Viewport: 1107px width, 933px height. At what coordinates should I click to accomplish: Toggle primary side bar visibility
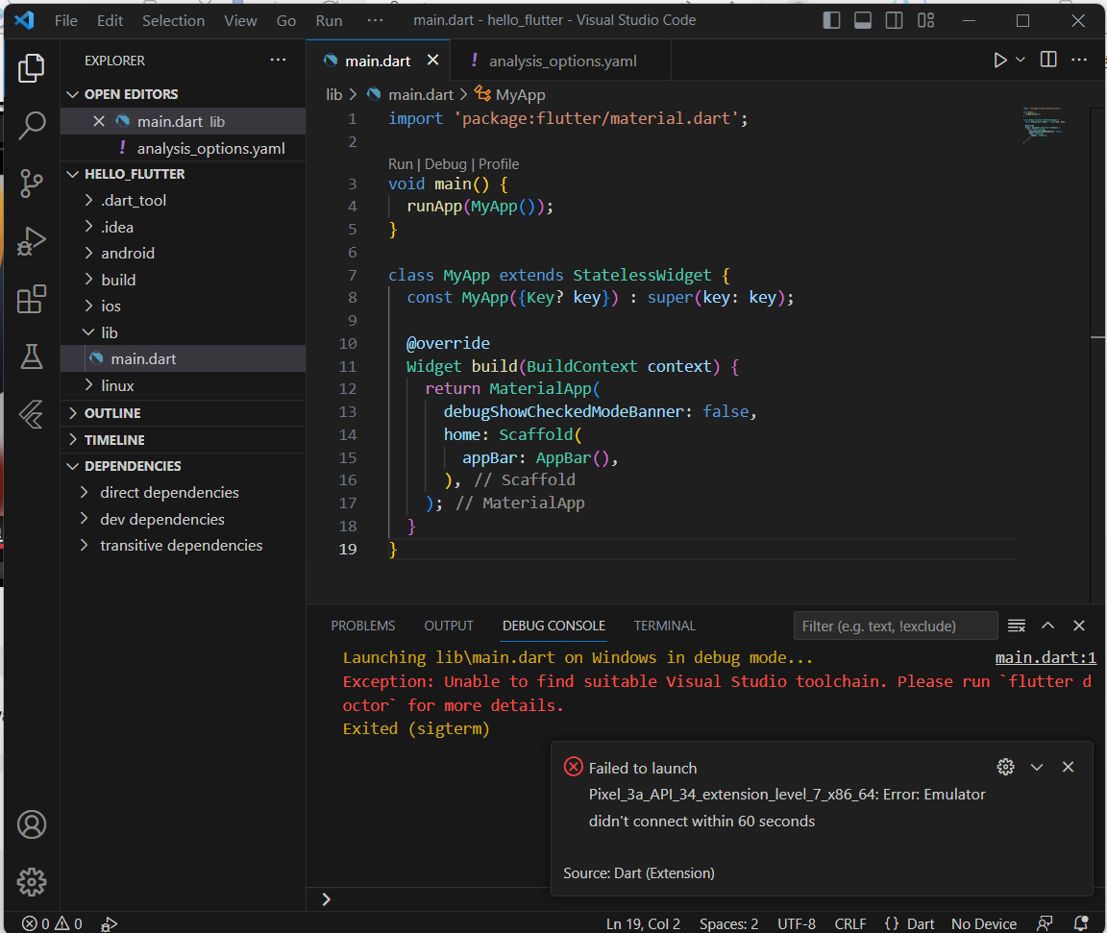pos(831,20)
